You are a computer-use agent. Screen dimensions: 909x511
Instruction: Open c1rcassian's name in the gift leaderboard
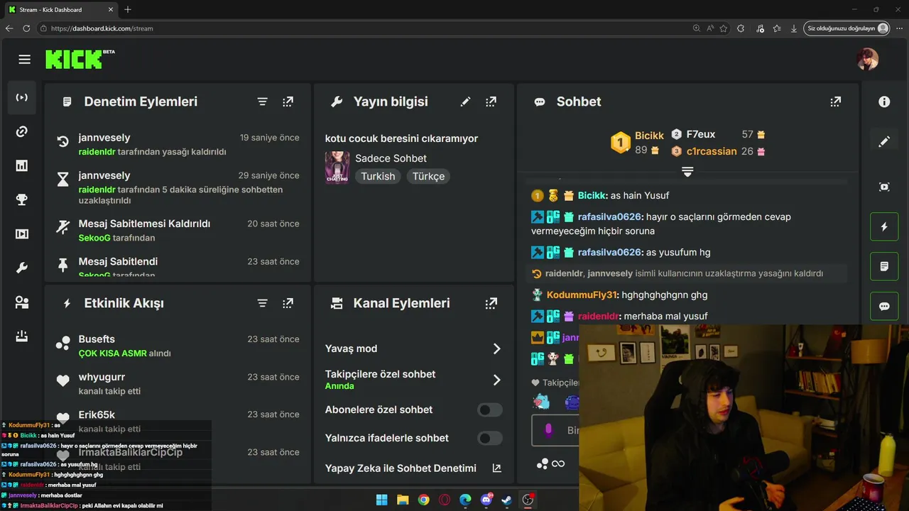tap(712, 151)
